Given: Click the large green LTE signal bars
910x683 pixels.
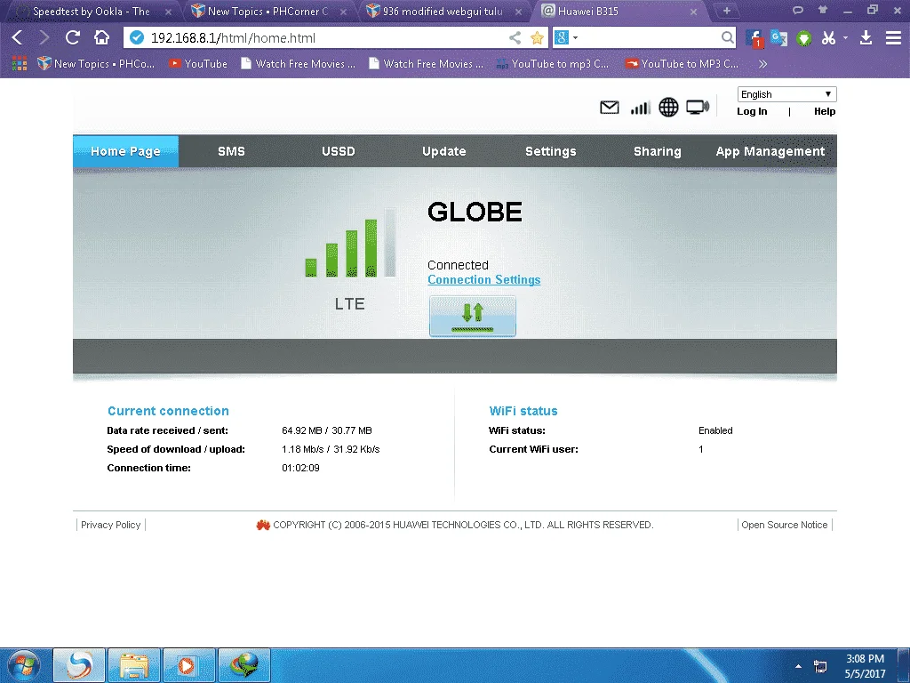Looking at the screenshot, I should tap(350, 243).
